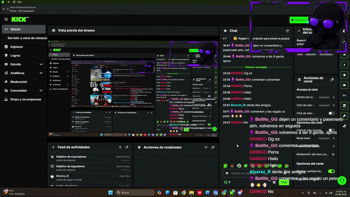The height and width of the screenshot is (197, 350).
Task: Go back in the browser
Action: pyautogui.click(x=8, y=2)
